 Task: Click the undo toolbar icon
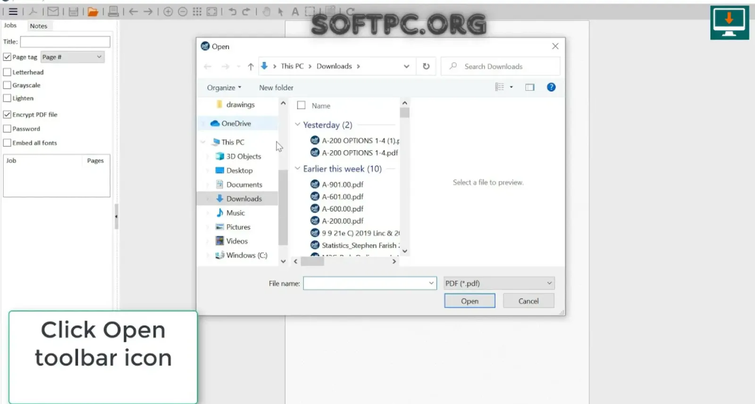point(232,12)
